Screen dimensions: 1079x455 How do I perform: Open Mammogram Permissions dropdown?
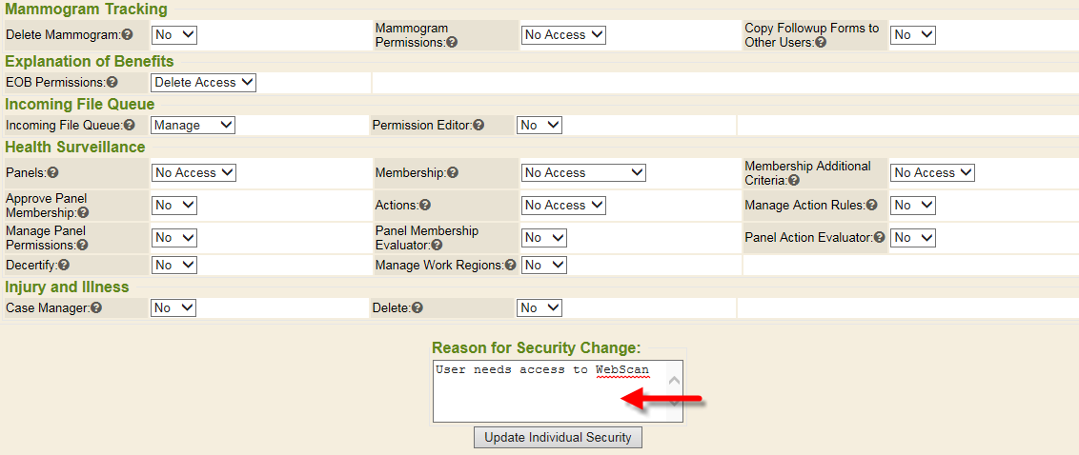click(x=563, y=34)
